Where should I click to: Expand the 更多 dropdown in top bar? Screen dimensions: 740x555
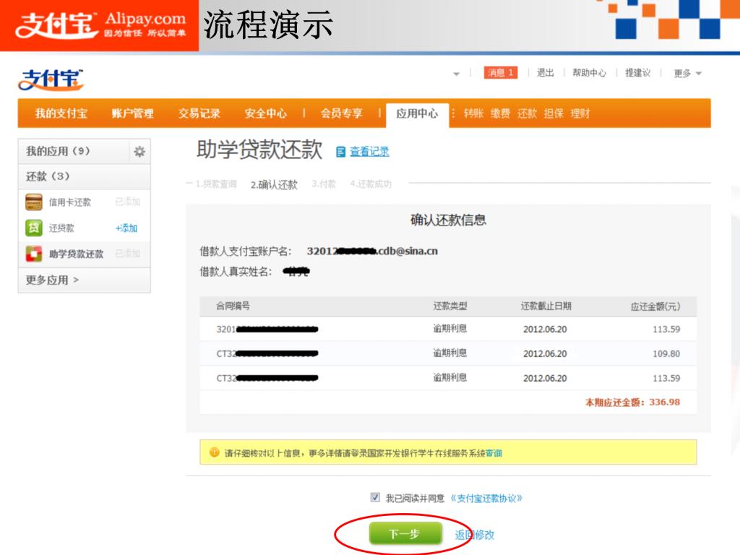[x=687, y=73]
